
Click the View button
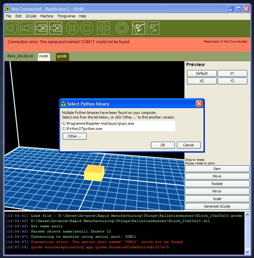pos(217,169)
